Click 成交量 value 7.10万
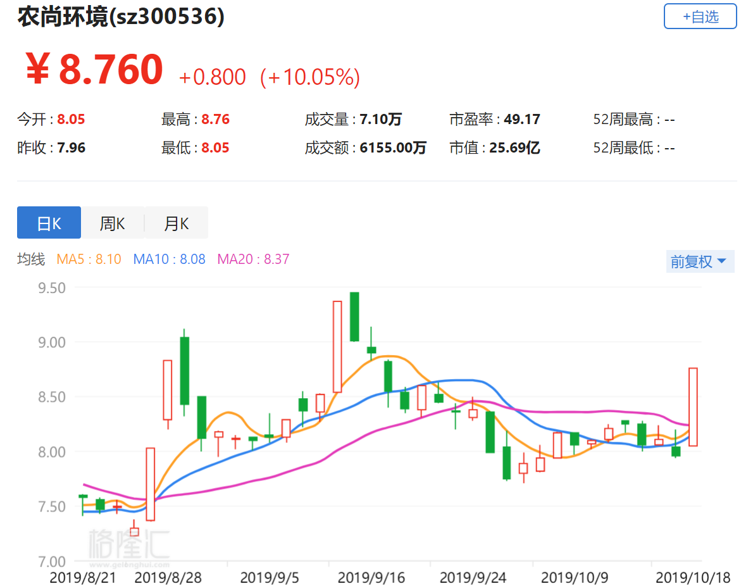The width and height of the screenshot is (741, 588). point(381,119)
